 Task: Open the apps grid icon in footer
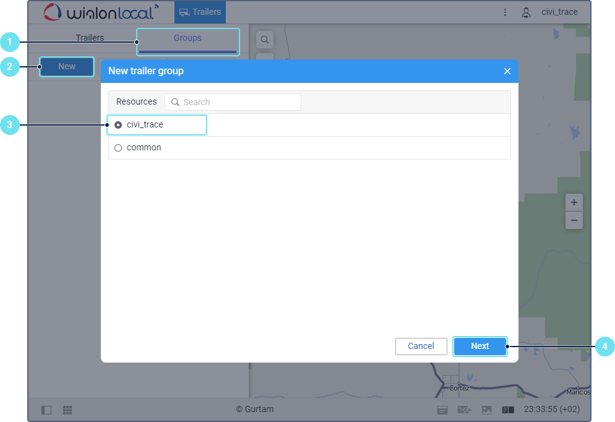click(x=67, y=410)
